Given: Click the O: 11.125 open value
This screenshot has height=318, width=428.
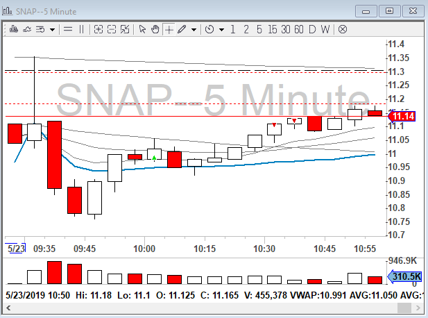Looking at the screenshot, I should click(176, 295).
